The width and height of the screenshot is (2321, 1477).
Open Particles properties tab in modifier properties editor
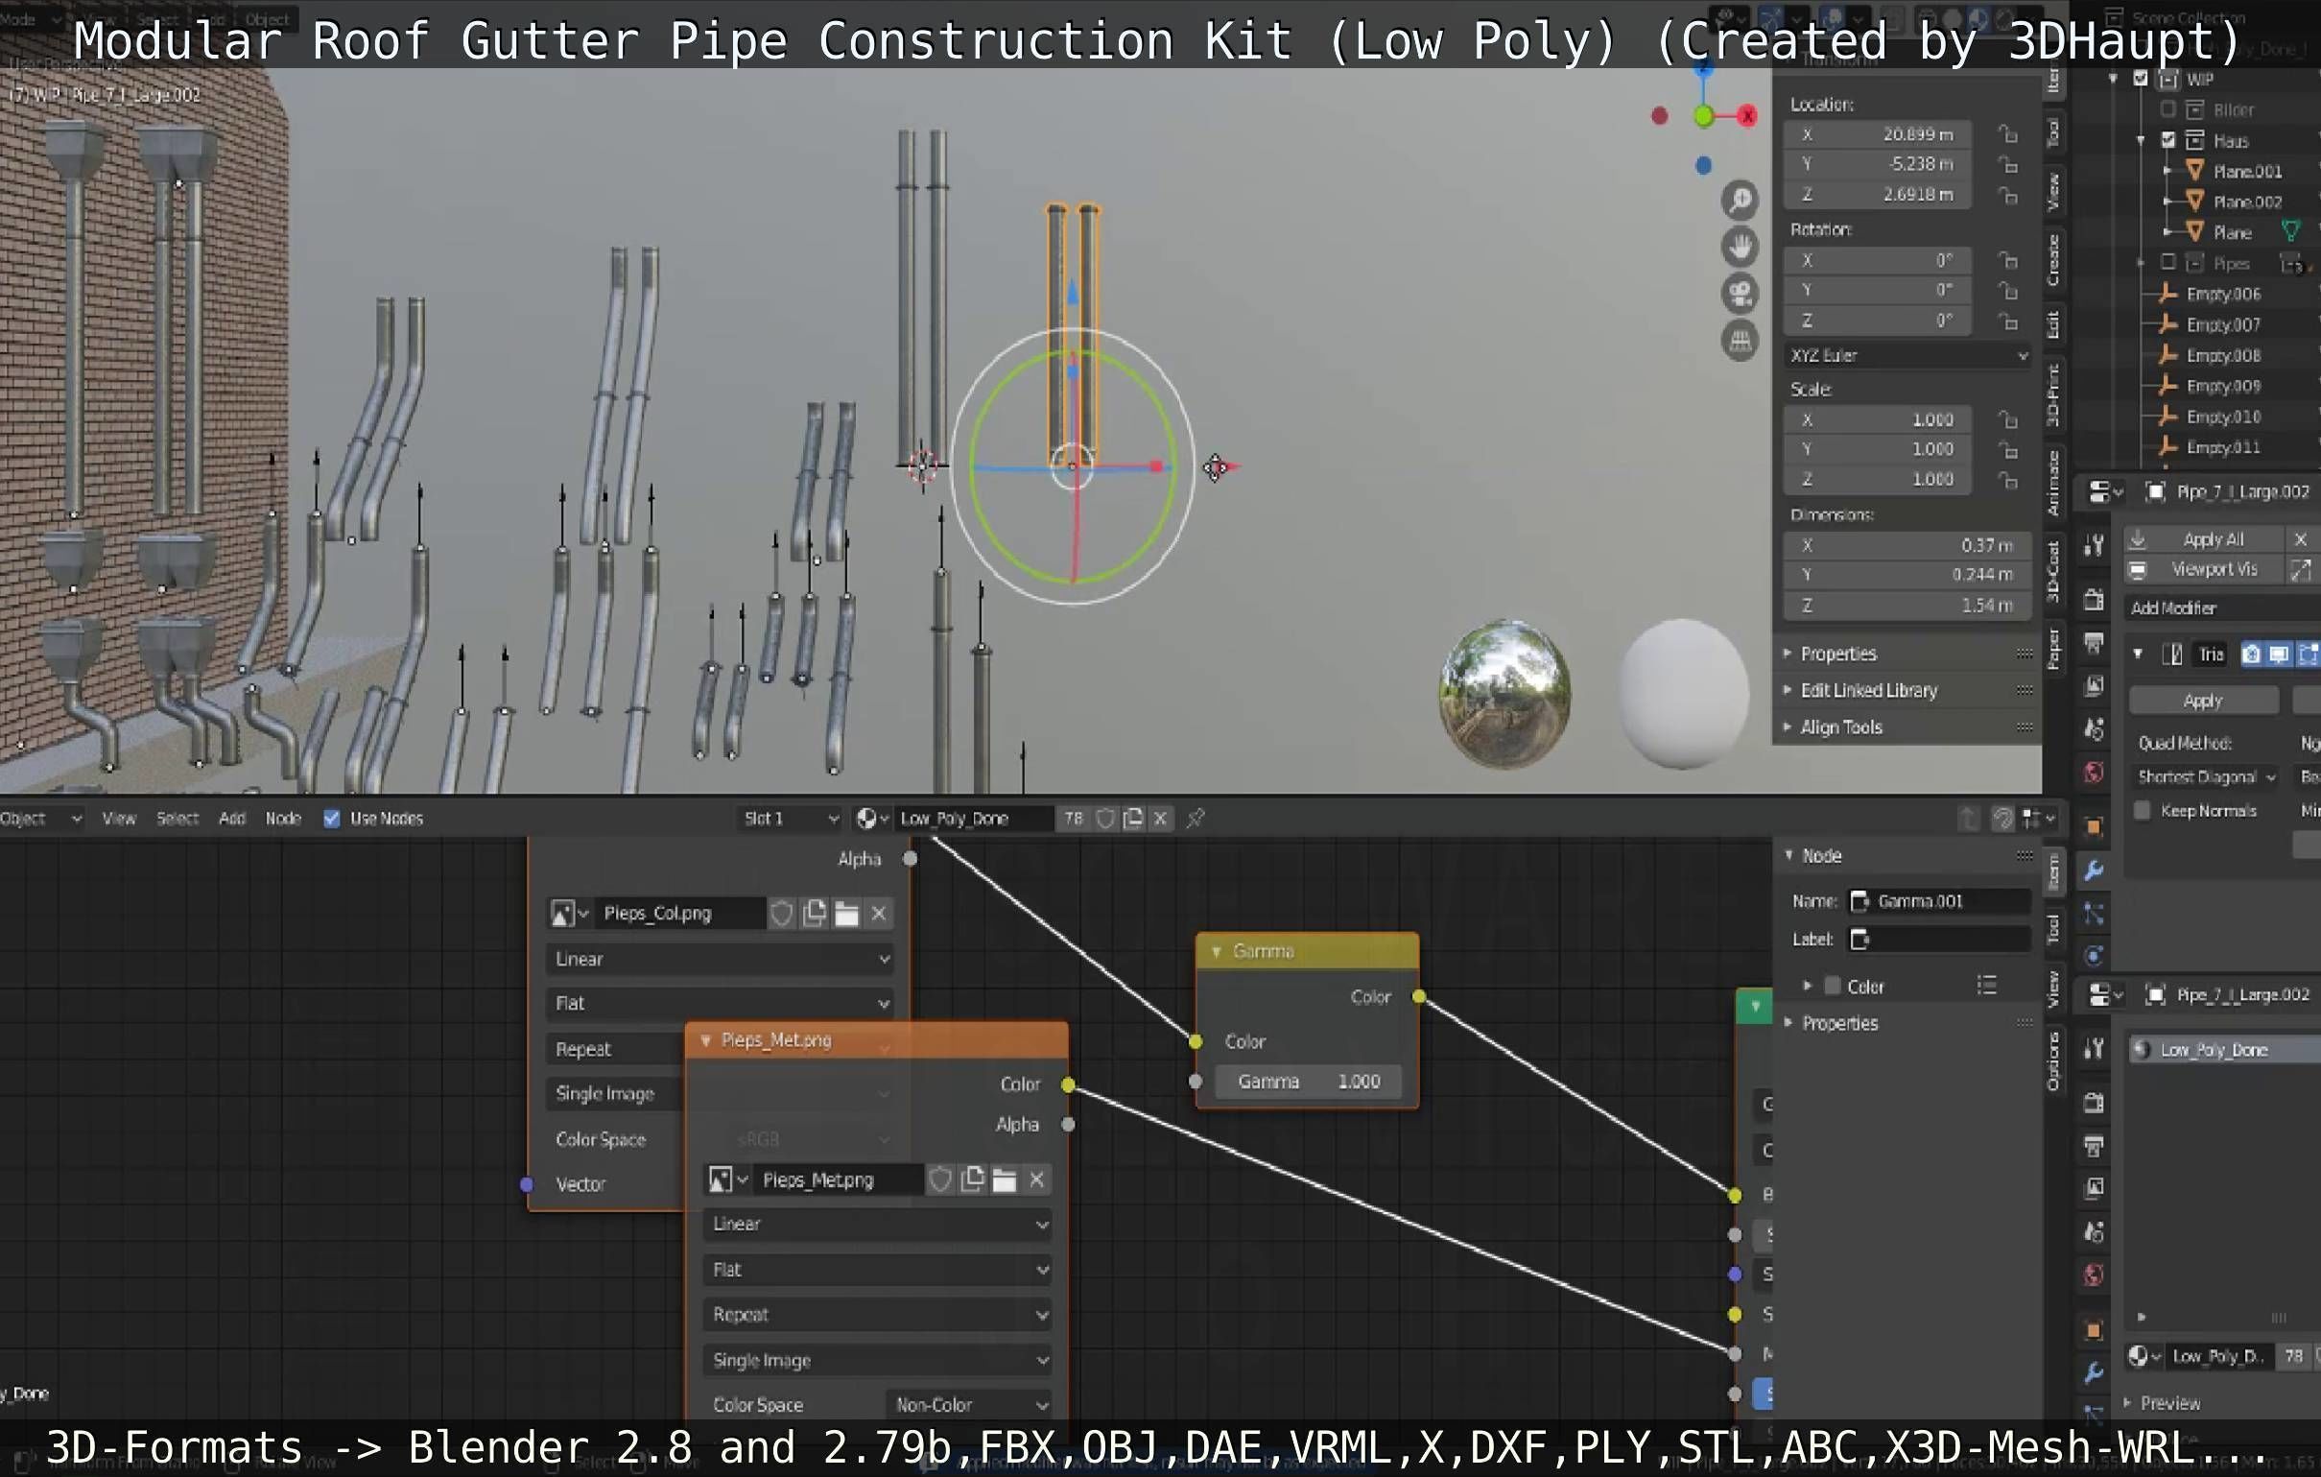(2094, 914)
